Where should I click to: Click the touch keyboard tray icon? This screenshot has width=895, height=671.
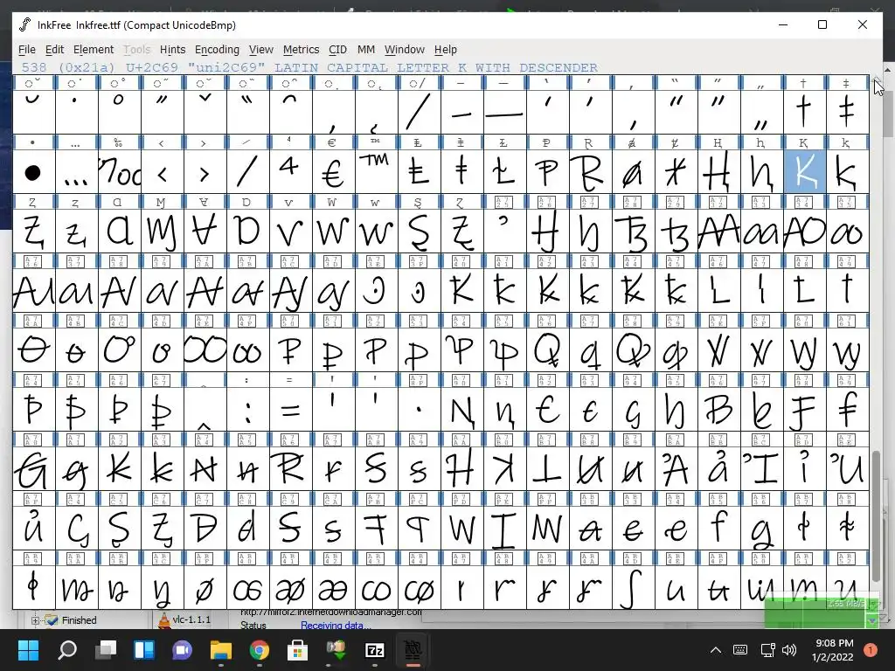740,650
